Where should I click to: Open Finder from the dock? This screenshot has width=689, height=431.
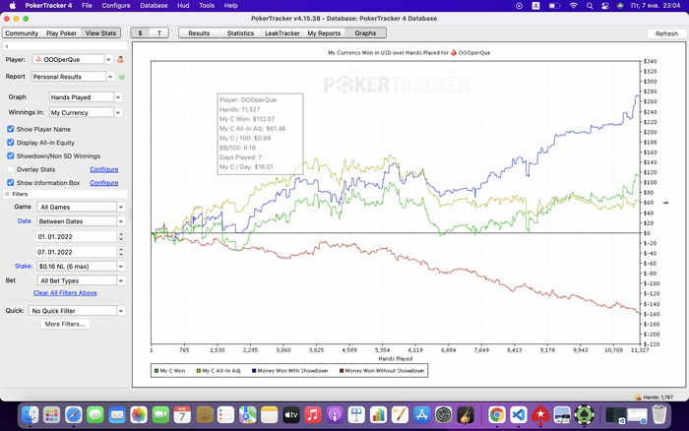click(31, 414)
